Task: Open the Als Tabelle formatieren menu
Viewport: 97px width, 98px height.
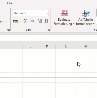Action: (x=85, y=18)
